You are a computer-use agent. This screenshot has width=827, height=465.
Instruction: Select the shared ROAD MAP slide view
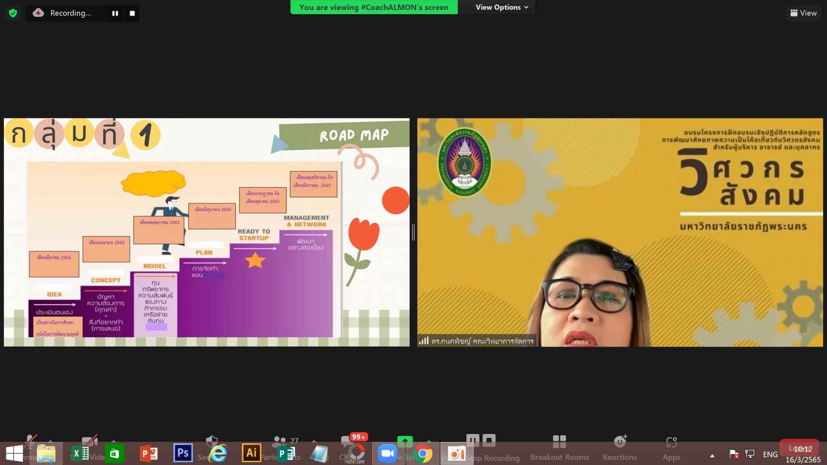207,232
